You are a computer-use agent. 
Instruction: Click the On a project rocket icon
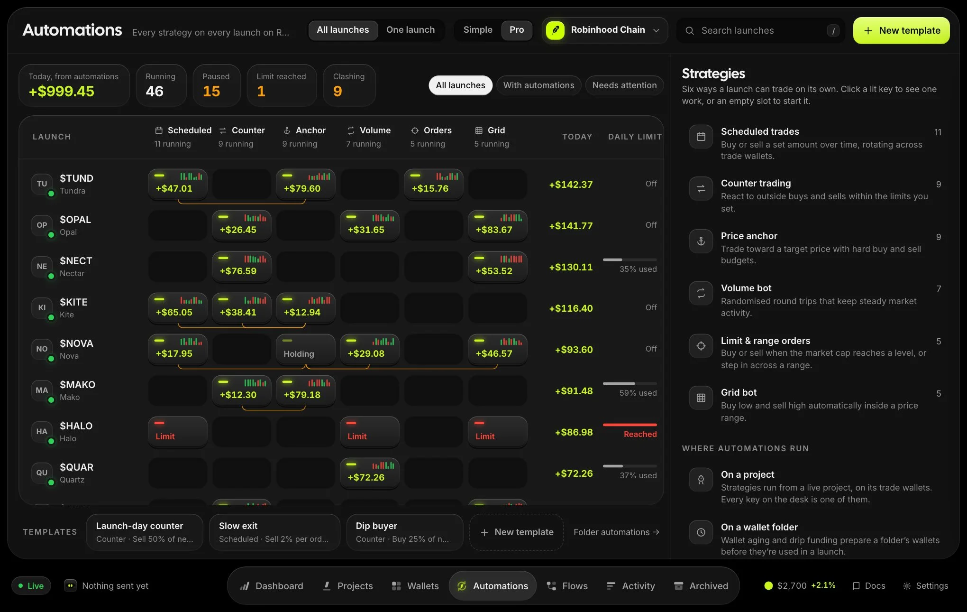pos(701,480)
